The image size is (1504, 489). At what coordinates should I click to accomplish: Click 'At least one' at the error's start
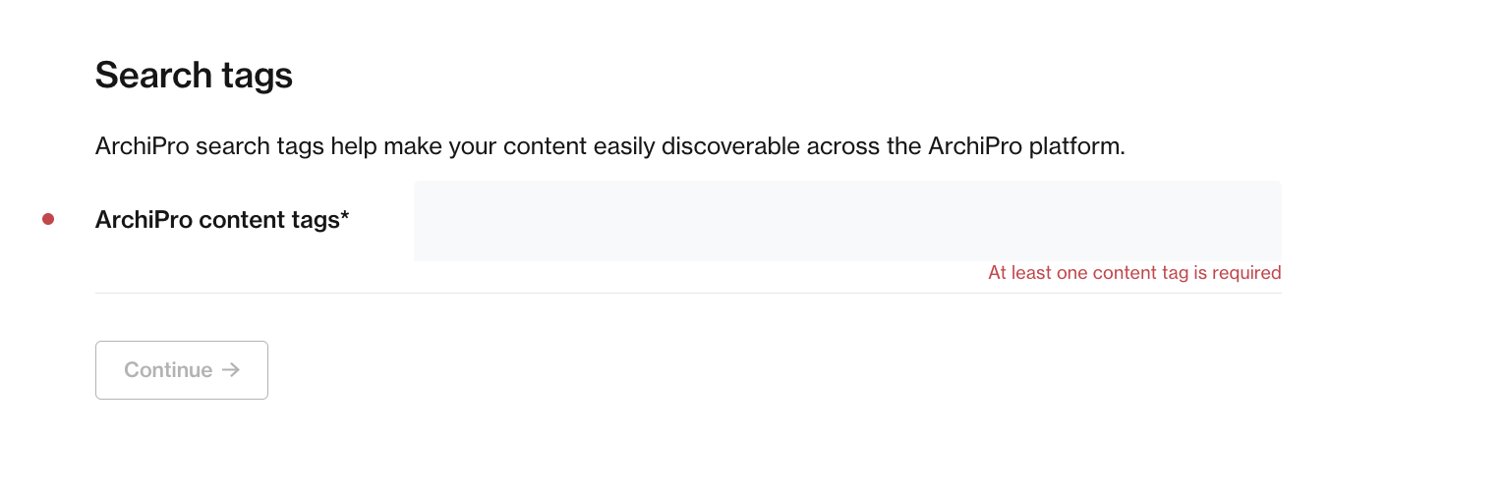click(1033, 273)
